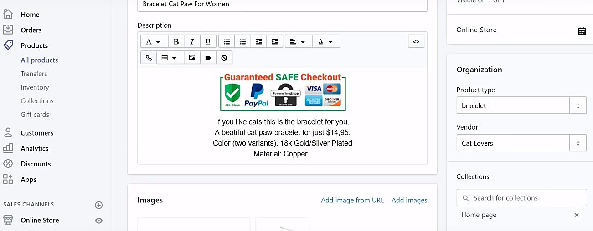Remove Home page collection with X
593x231 pixels.
tap(577, 215)
